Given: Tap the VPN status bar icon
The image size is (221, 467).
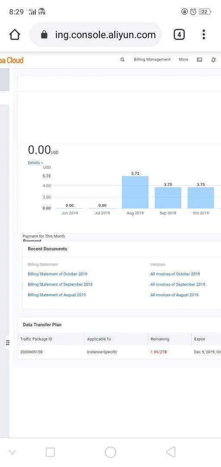Looking at the screenshot, I should point(41,12).
